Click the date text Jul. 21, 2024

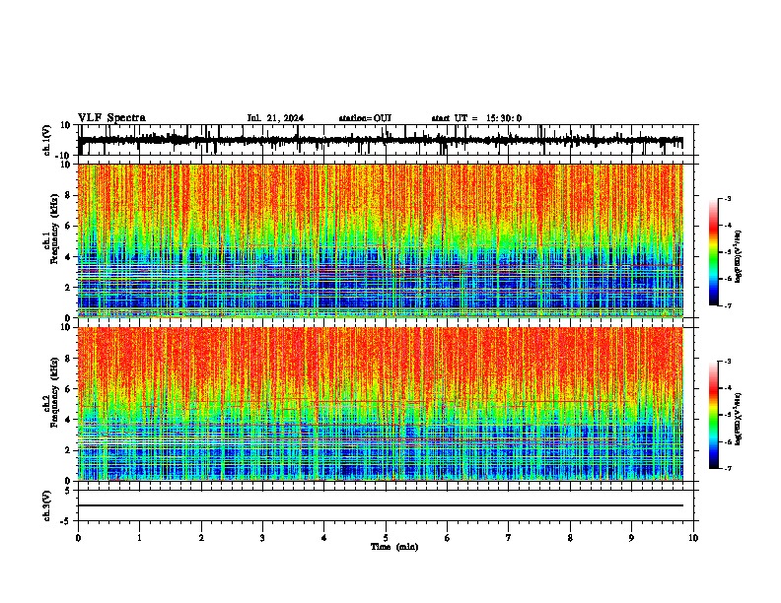pos(275,118)
